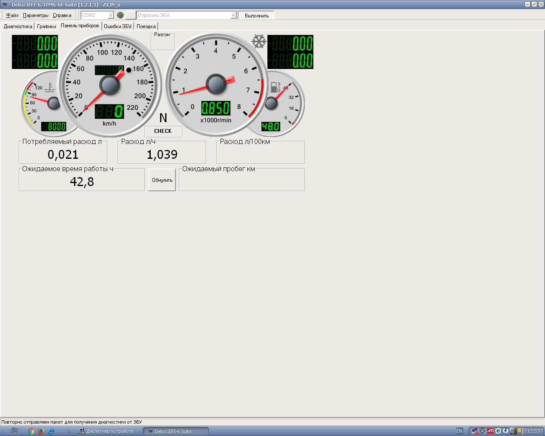Click the 0850 tachometer digital readout

coord(216,108)
